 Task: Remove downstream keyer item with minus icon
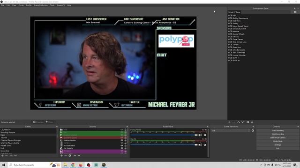(x=233, y=122)
